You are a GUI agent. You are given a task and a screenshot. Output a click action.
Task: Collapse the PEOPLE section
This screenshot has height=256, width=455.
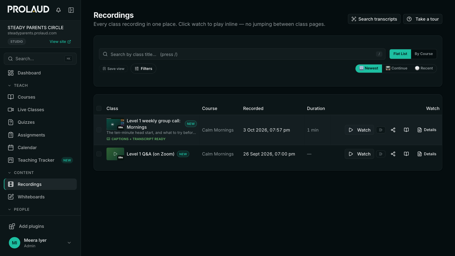pyautogui.click(x=18, y=209)
